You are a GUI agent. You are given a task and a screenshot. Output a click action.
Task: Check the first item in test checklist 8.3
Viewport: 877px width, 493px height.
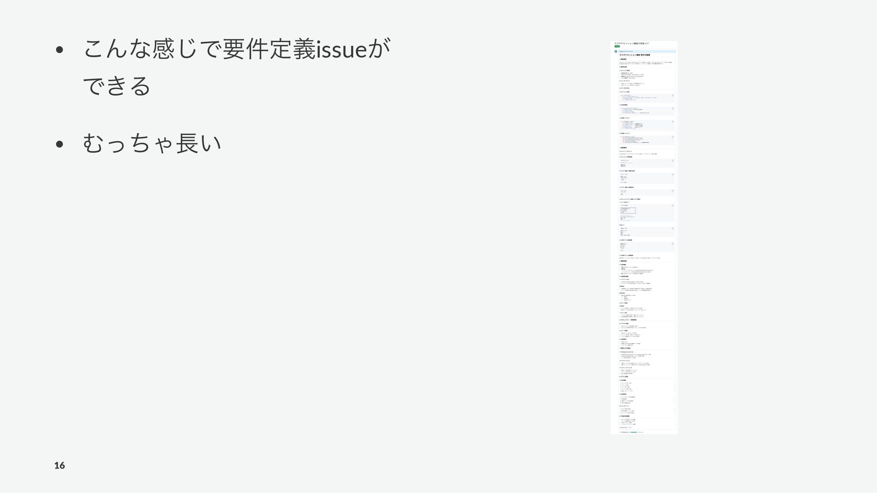[x=621, y=409]
